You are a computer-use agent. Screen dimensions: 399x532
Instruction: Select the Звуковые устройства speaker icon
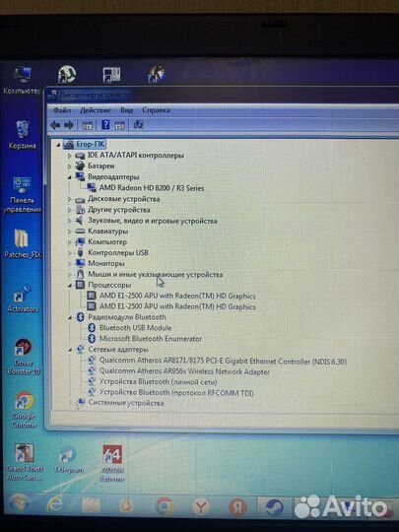[x=80, y=221]
